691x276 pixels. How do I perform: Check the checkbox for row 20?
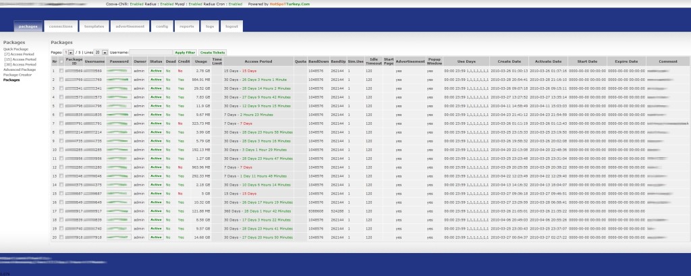click(61, 238)
